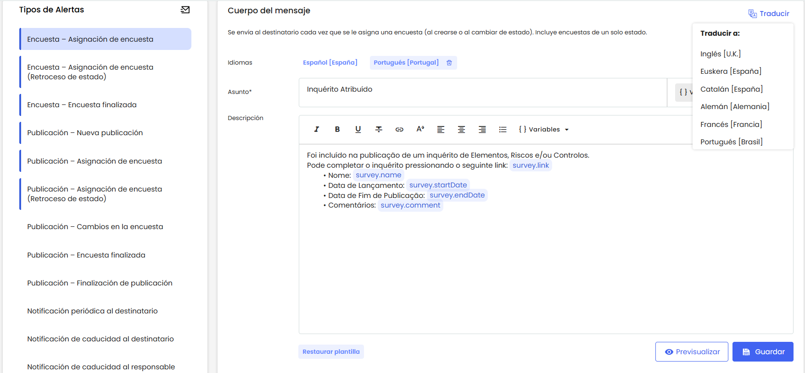805x373 pixels.
Task: Align description text to left
Action: [x=441, y=129]
